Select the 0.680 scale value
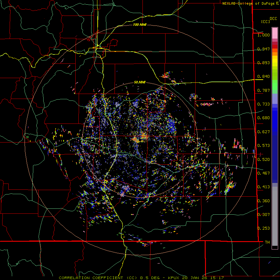 [x=264, y=118]
